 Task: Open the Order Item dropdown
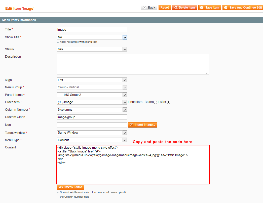coord(92,102)
